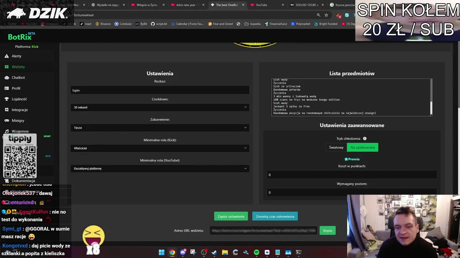Click the Wymagany poziom input field
This screenshot has height=258, width=460.
pos(352,192)
